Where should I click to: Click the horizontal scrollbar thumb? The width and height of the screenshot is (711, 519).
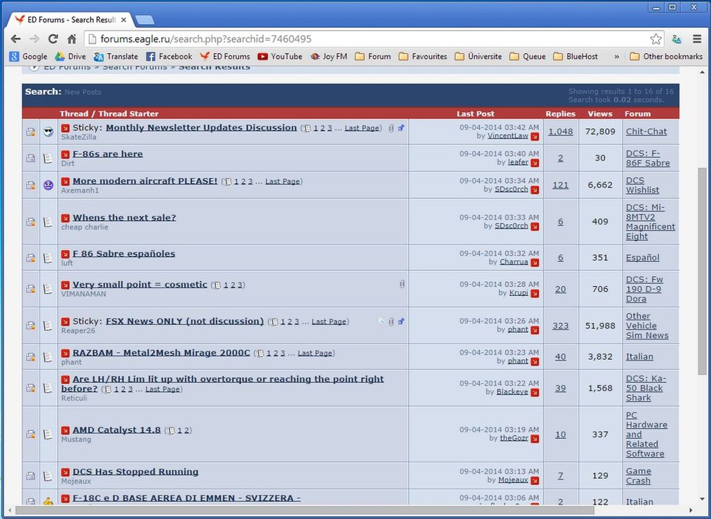[x=304, y=510]
